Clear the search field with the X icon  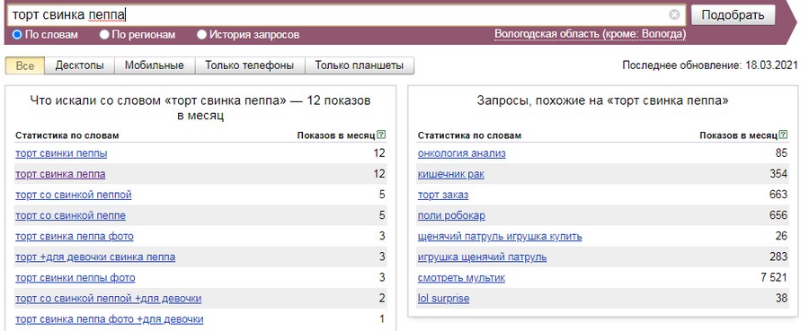tap(674, 15)
